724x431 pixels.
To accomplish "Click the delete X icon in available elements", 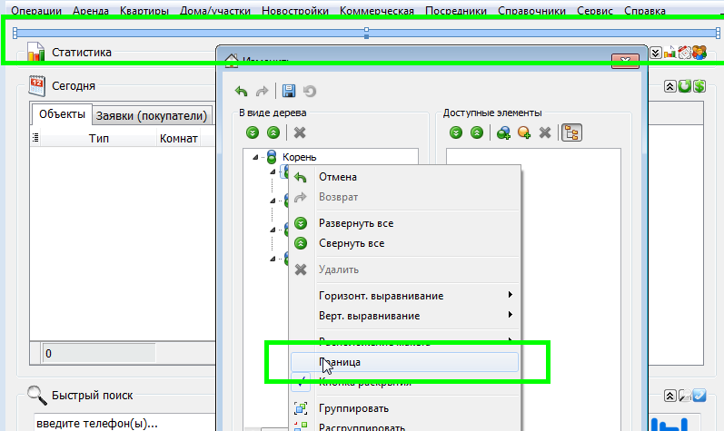I will tap(545, 132).
